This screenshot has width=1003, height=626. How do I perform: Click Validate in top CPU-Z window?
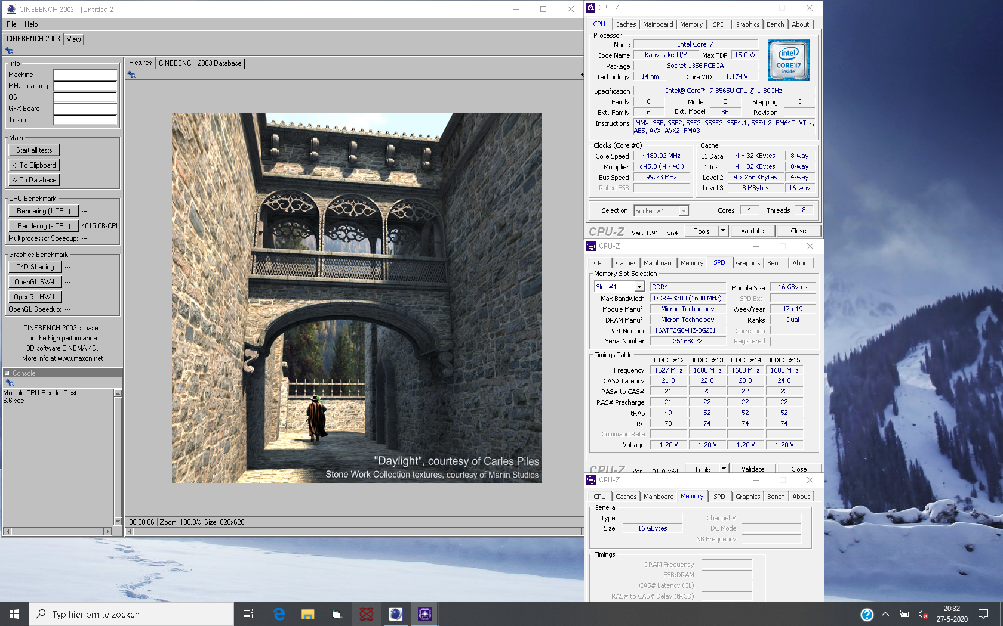[x=752, y=231]
